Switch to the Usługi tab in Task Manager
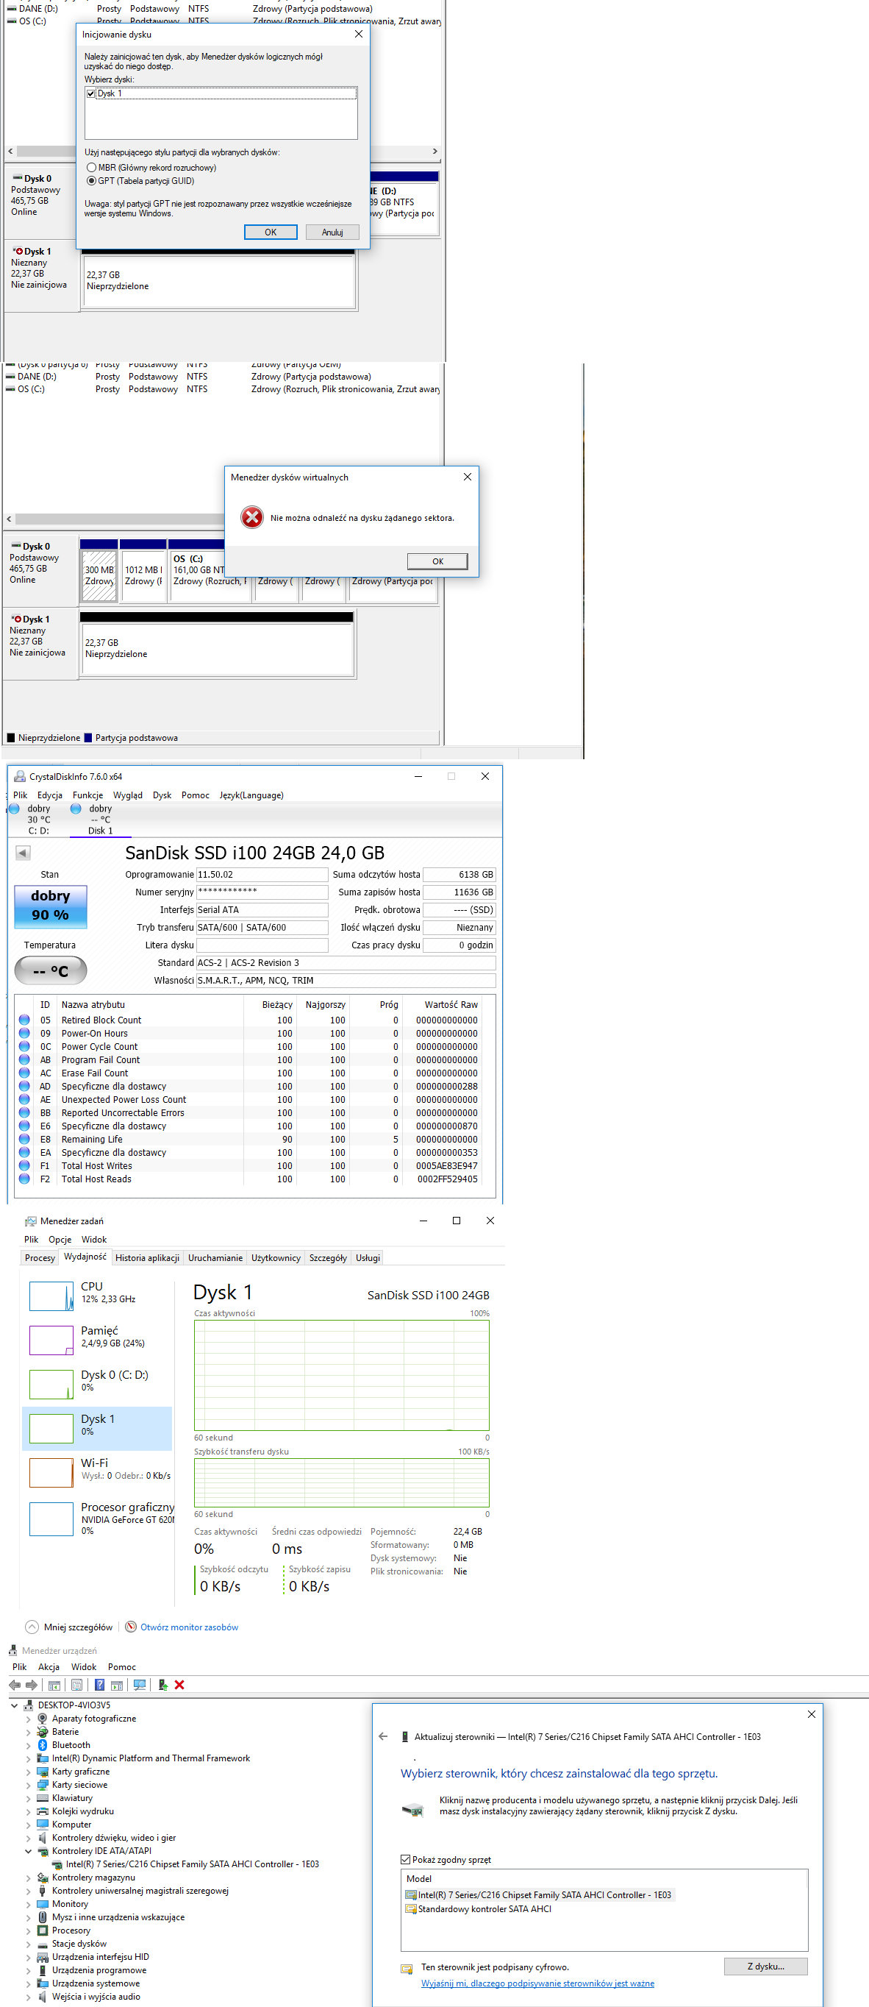 click(368, 1257)
